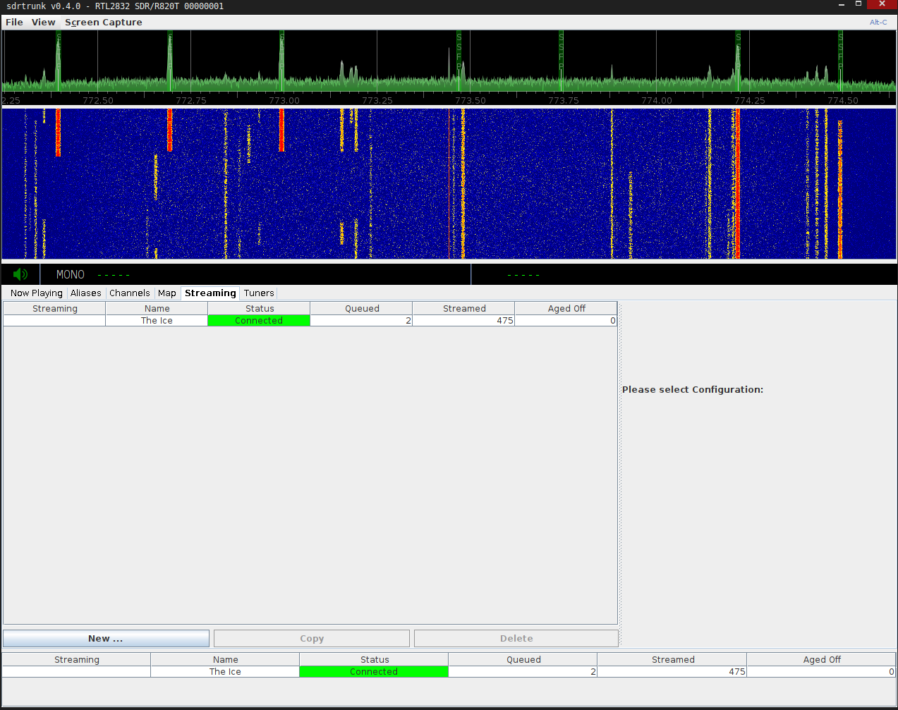Click Connected status in bottom table

click(x=374, y=672)
